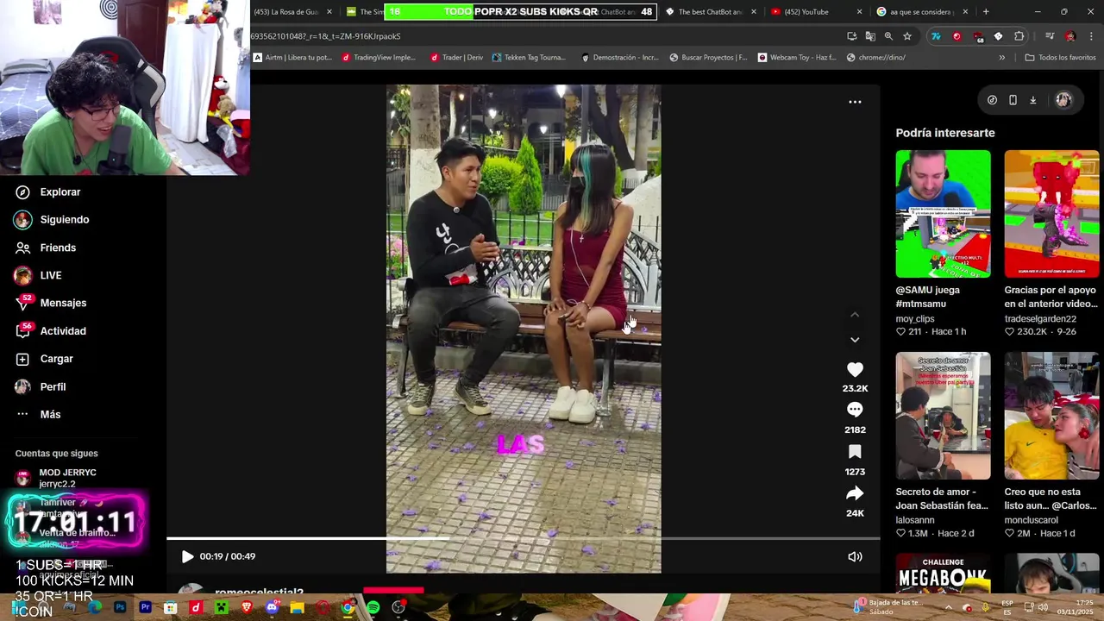Bookmark this page with the star icon

coord(907,36)
